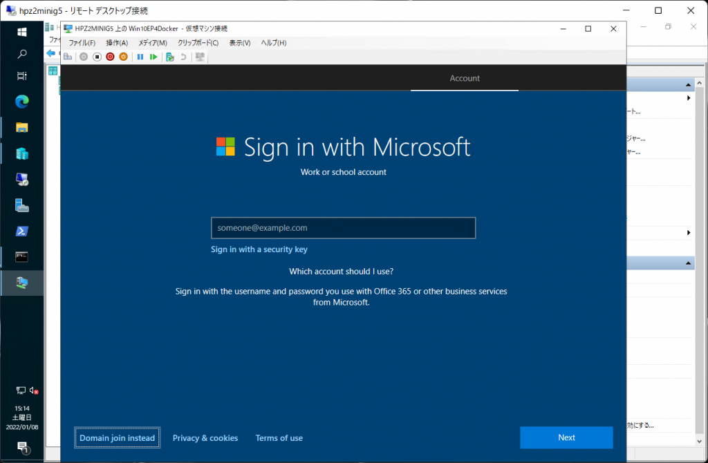Click the back arrow in Hyper-V Manager

click(x=50, y=53)
